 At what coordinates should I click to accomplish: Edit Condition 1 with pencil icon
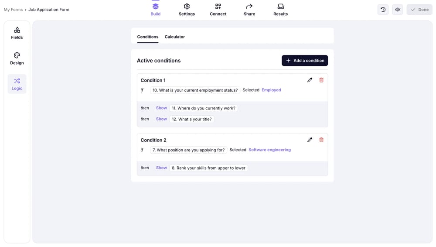point(310,80)
